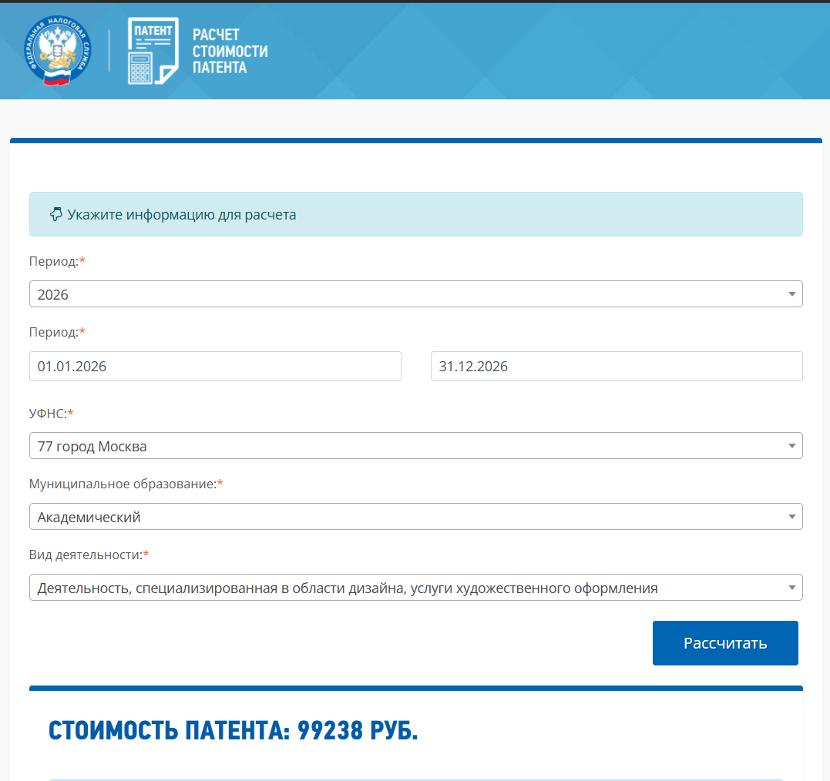The height and width of the screenshot is (781, 830).
Task: Focus the end date field 31.12.2026
Action: tap(616, 367)
